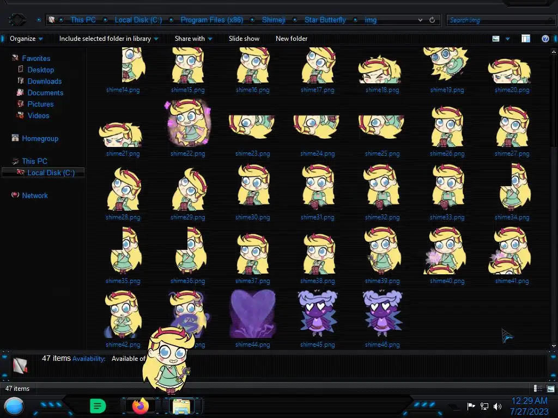Start the Slide show
The height and width of the screenshot is (418, 558).
[244, 39]
